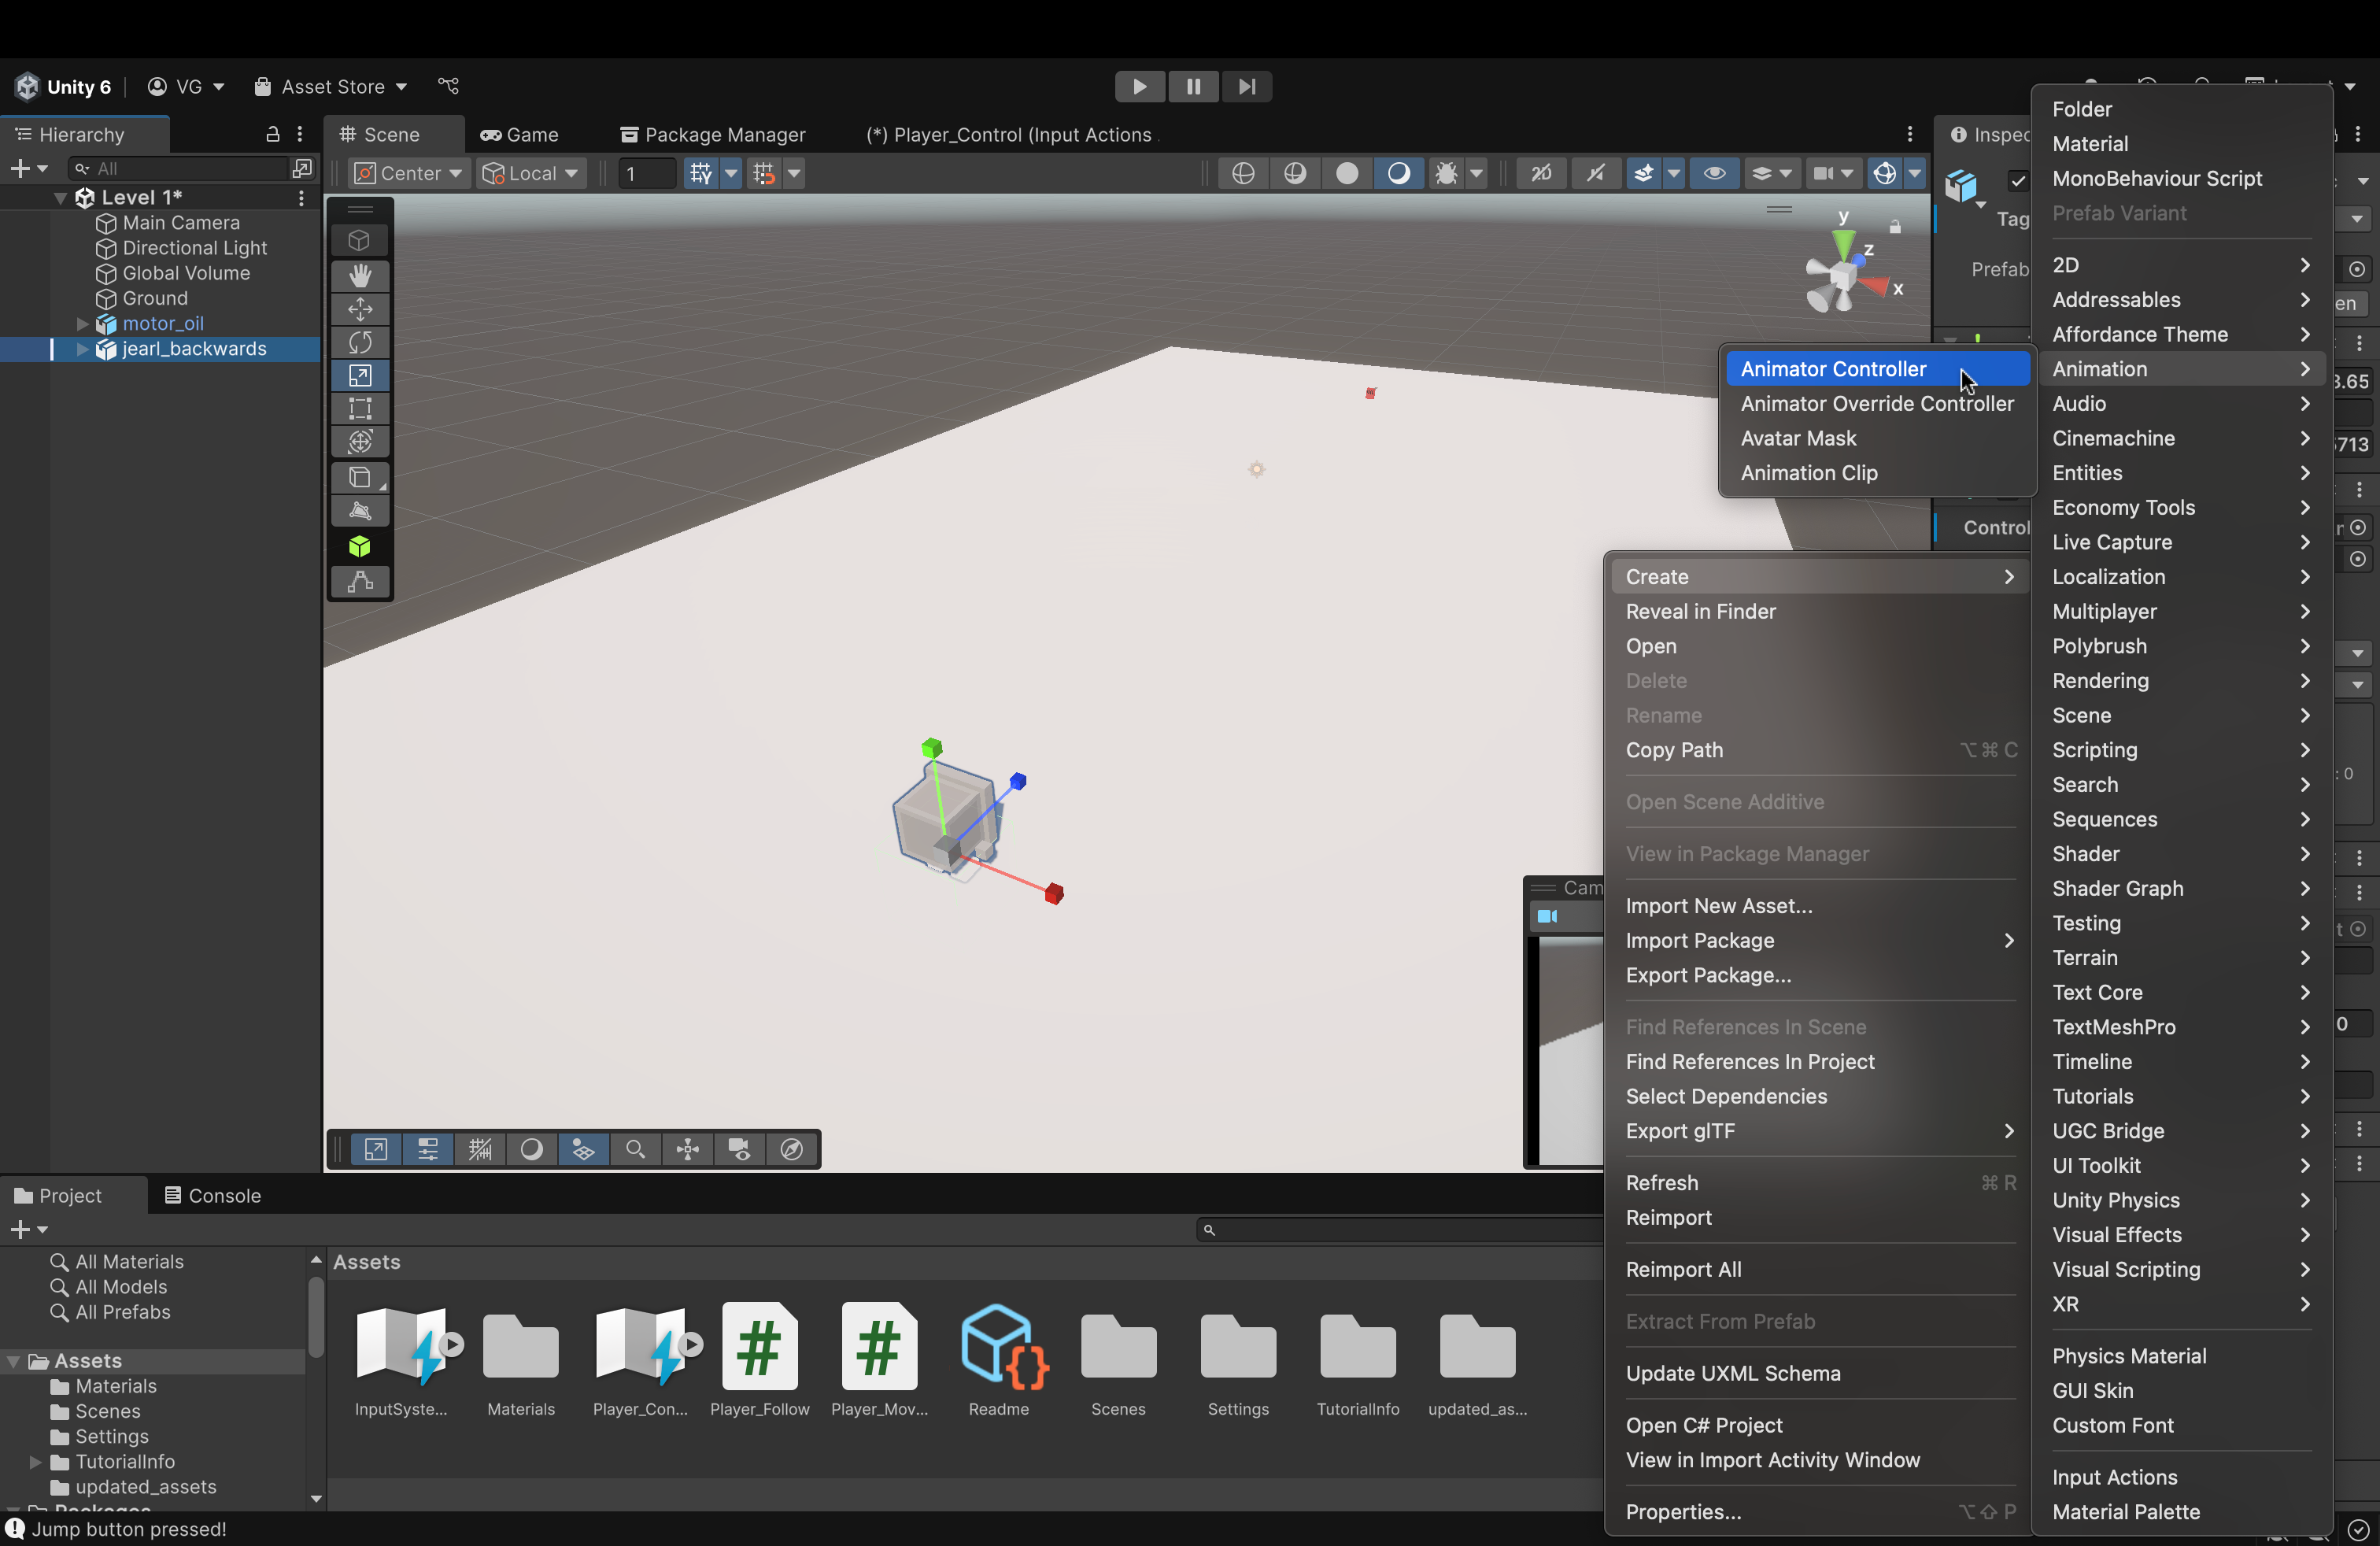Toggle the scene gizmo lock icon
Screen dimensions: 2380x1546
tap(1895, 227)
